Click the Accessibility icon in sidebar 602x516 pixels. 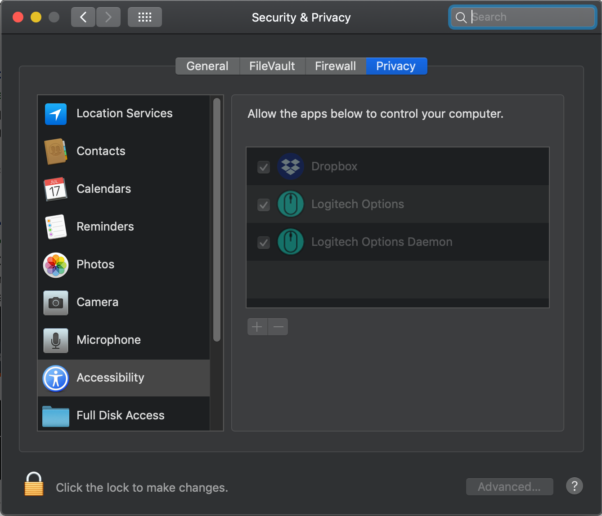56,378
